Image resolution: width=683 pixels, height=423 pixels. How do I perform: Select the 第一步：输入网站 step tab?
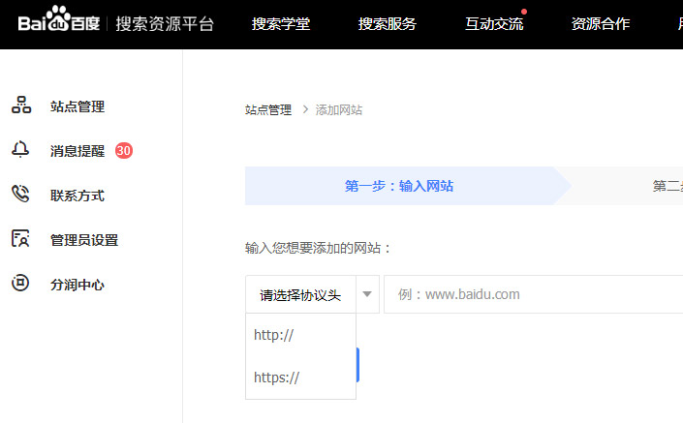tap(399, 186)
